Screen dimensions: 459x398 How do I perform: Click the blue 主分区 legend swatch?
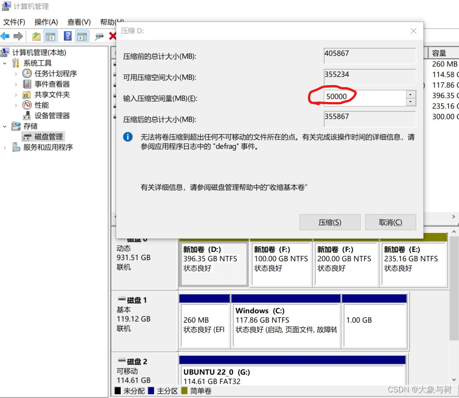151,391
